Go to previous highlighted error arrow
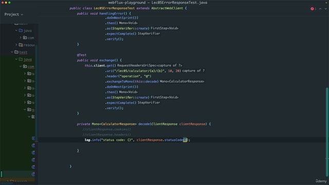This screenshot has width=329, height=185. pos(320,9)
